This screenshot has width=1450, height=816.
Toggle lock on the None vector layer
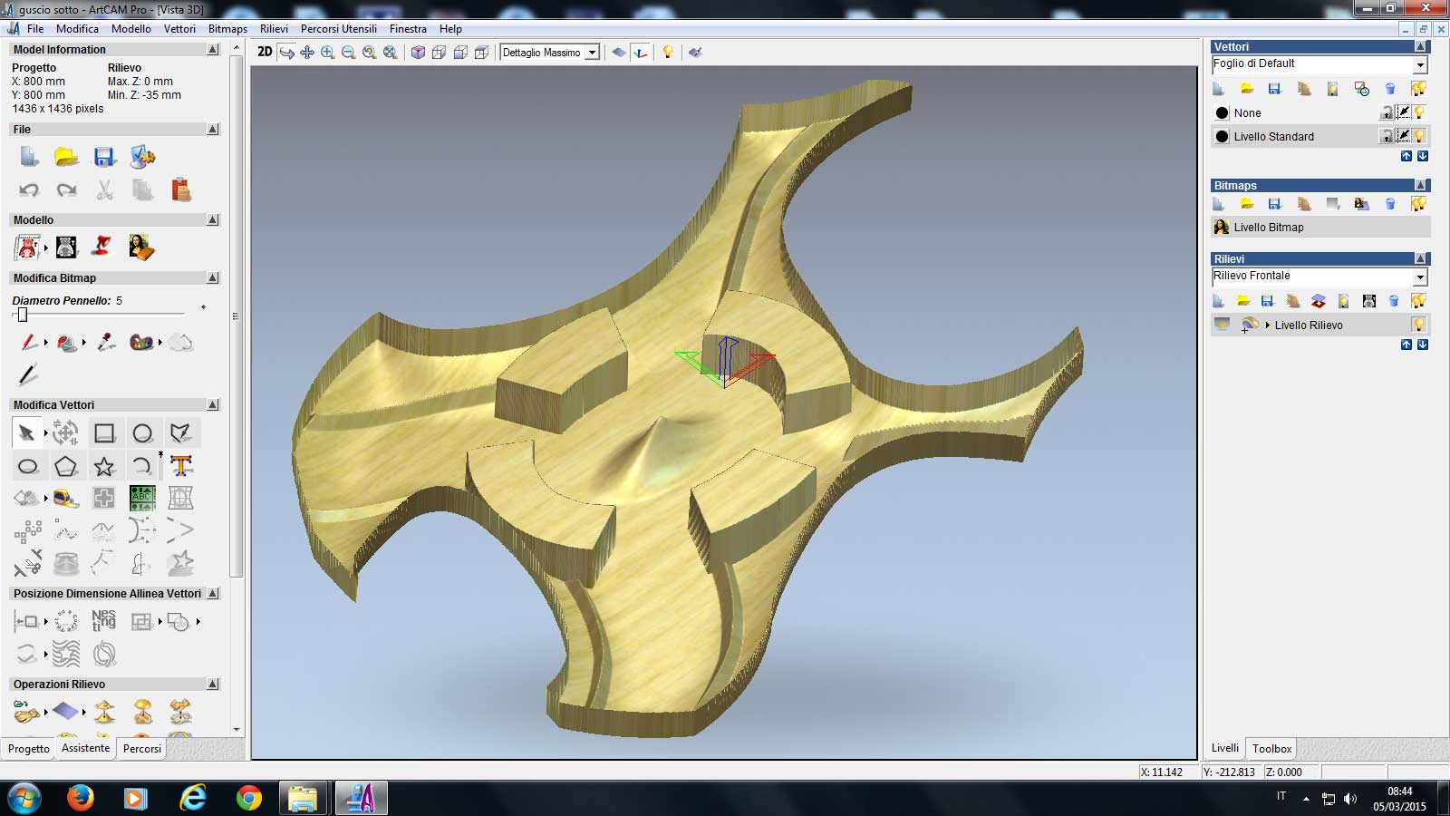[1386, 113]
